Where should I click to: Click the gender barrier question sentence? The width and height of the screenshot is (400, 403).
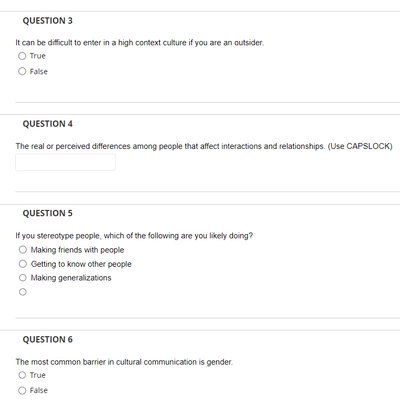124,362
